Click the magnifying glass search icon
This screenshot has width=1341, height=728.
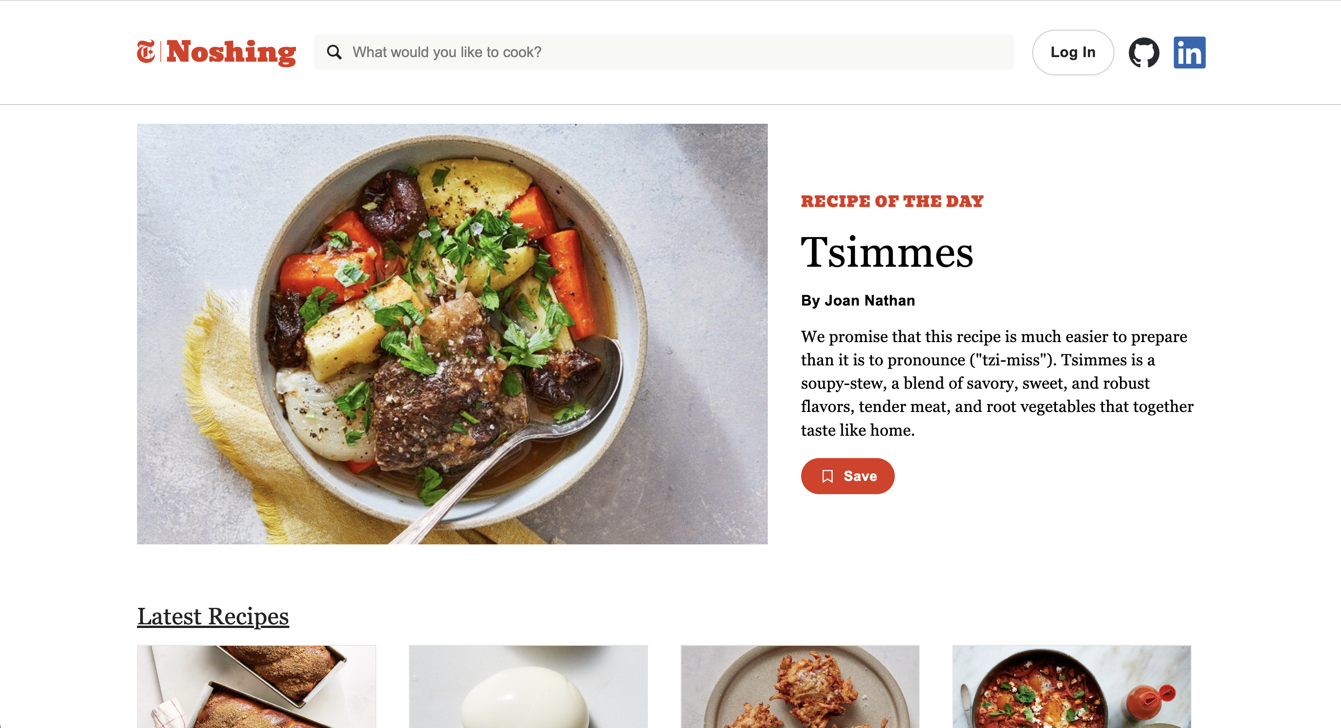point(334,52)
